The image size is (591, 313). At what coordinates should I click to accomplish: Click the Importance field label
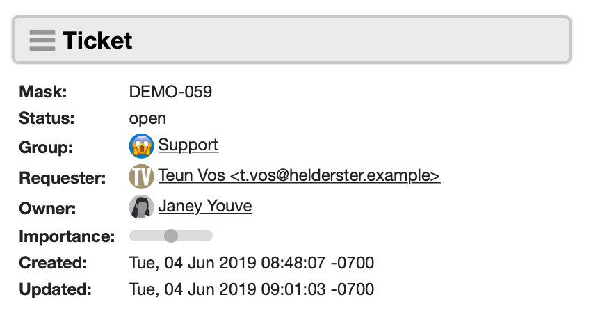click(67, 236)
